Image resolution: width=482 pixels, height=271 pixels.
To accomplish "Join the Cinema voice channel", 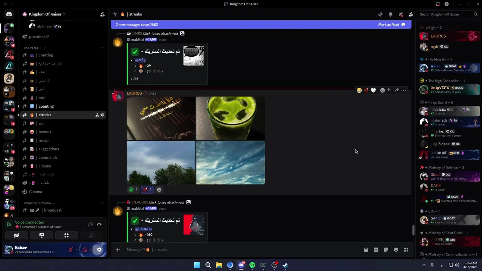I will click(63, 192).
